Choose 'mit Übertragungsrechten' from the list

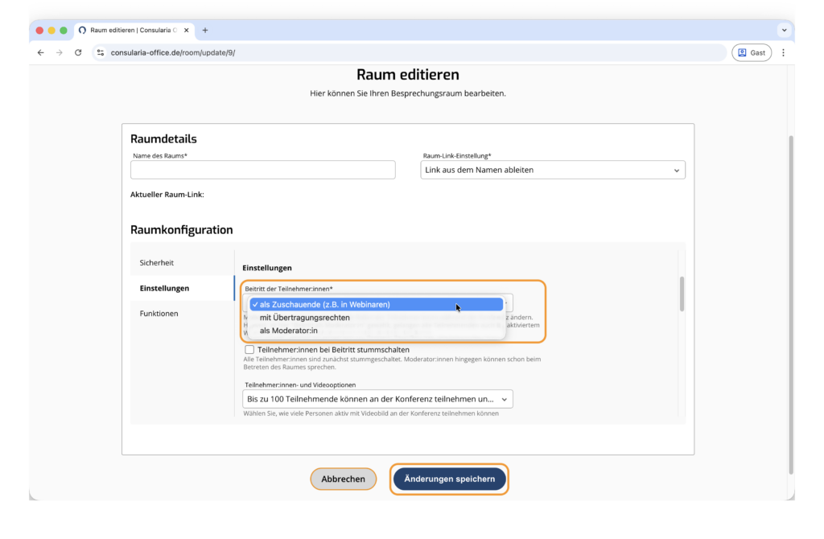coord(304,318)
